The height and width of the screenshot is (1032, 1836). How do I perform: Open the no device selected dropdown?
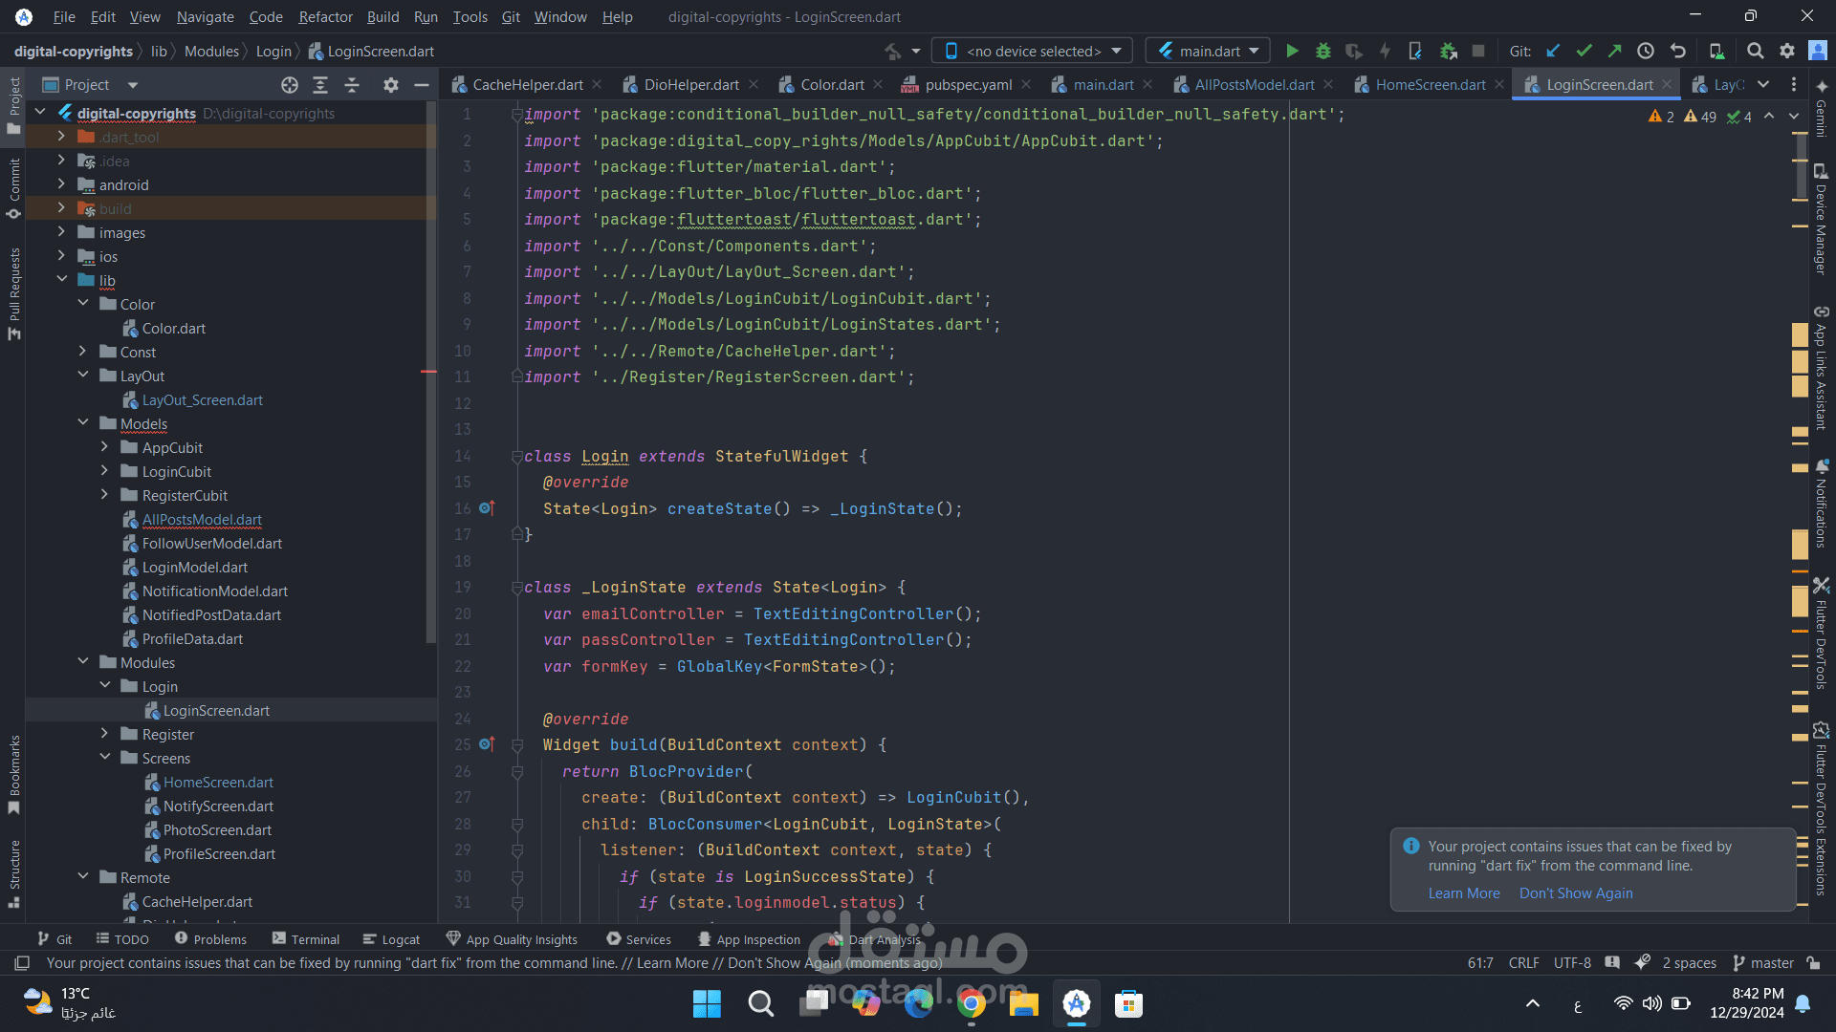click(1033, 52)
